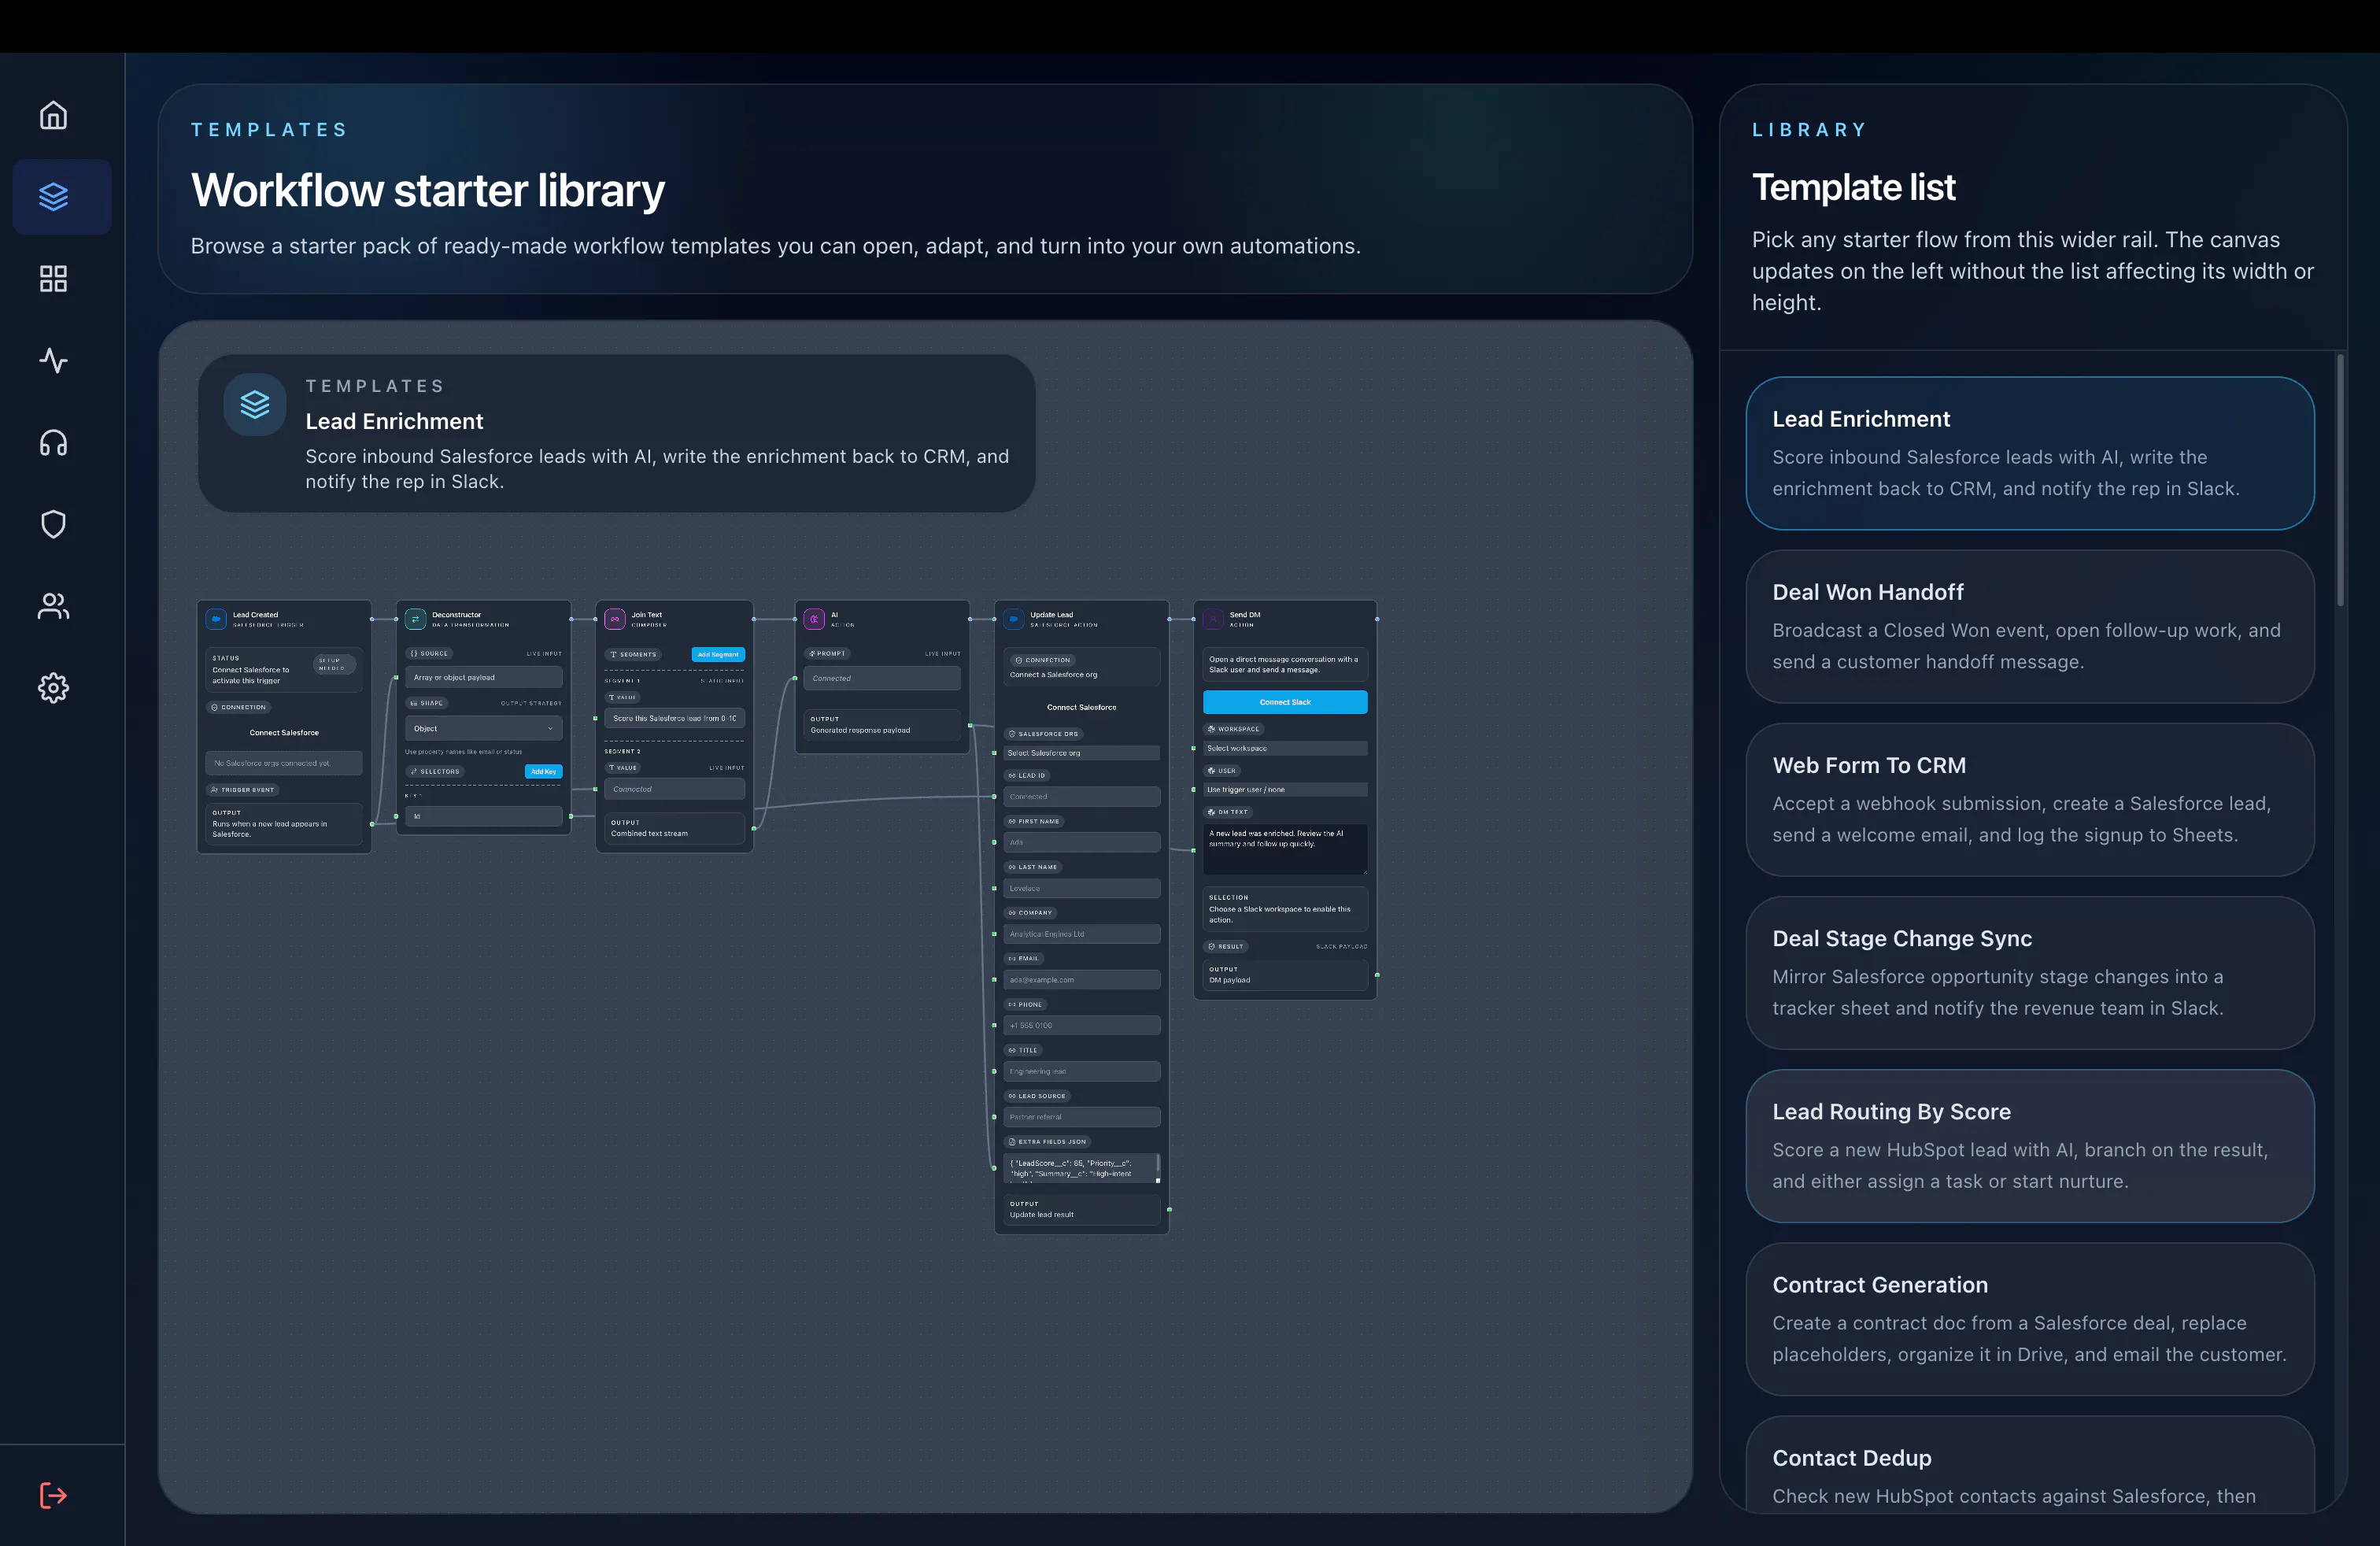
Task: Click the Lead Enrichment header layers icon
Action: tap(255, 404)
